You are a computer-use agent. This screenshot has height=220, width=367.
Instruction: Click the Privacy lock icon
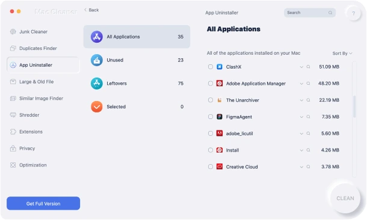point(13,148)
